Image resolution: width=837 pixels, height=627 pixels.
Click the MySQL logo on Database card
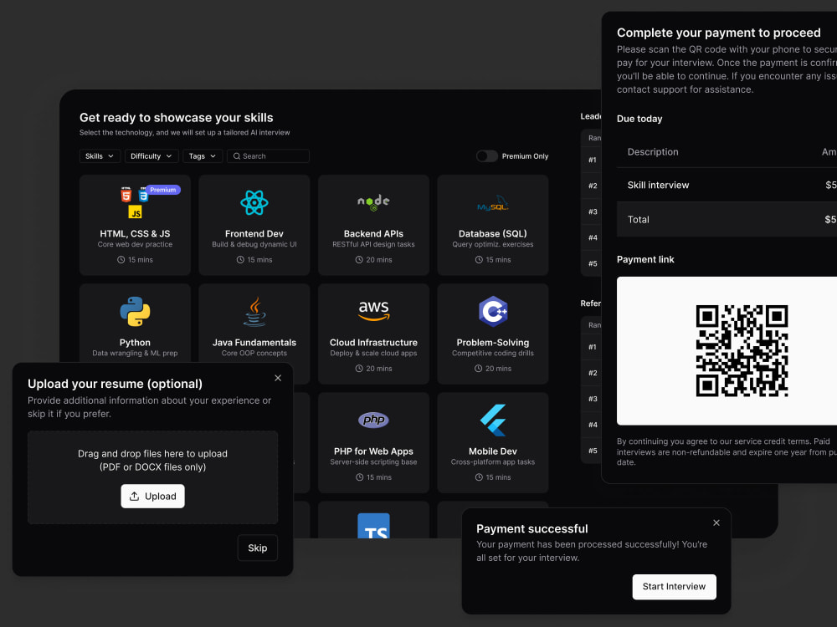[493, 203]
